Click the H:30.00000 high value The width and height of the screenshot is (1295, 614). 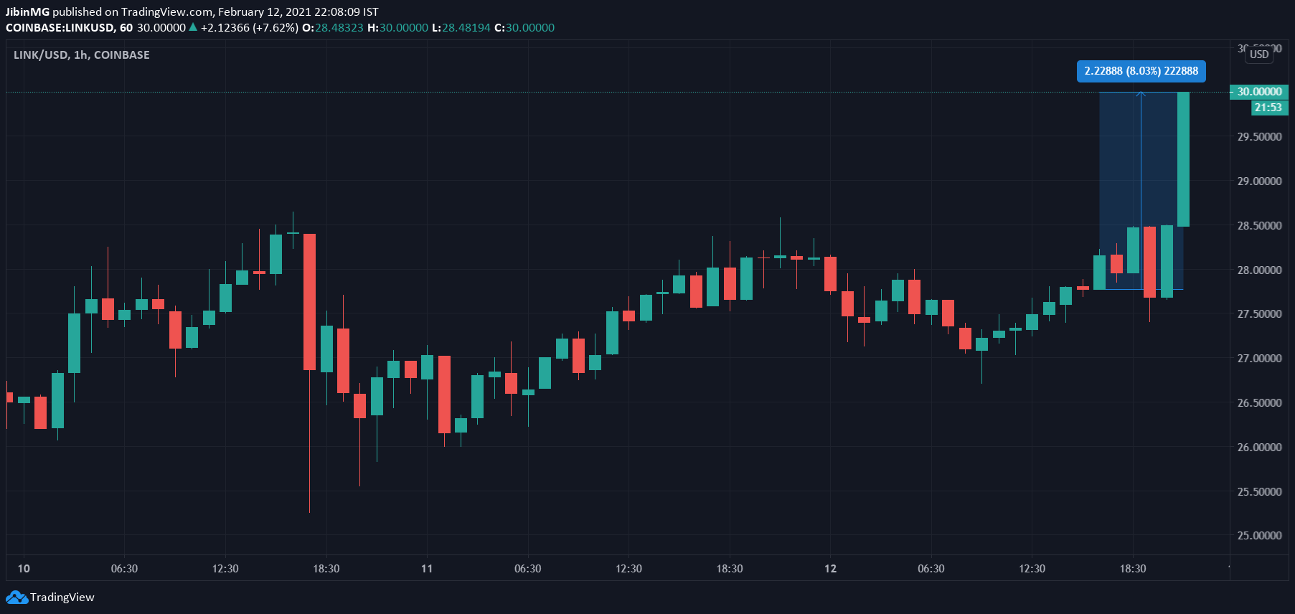(397, 27)
